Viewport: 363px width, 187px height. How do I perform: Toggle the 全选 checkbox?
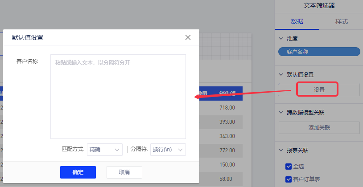pyautogui.click(x=288, y=167)
